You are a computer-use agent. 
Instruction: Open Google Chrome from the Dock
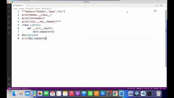coord(115,94)
